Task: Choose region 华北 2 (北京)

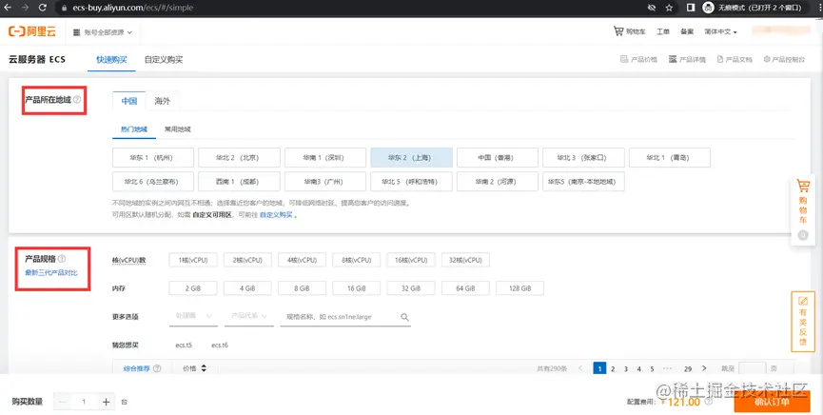Action: [x=239, y=157]
